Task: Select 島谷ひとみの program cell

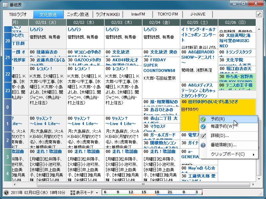Action: [x=161, y=111]
